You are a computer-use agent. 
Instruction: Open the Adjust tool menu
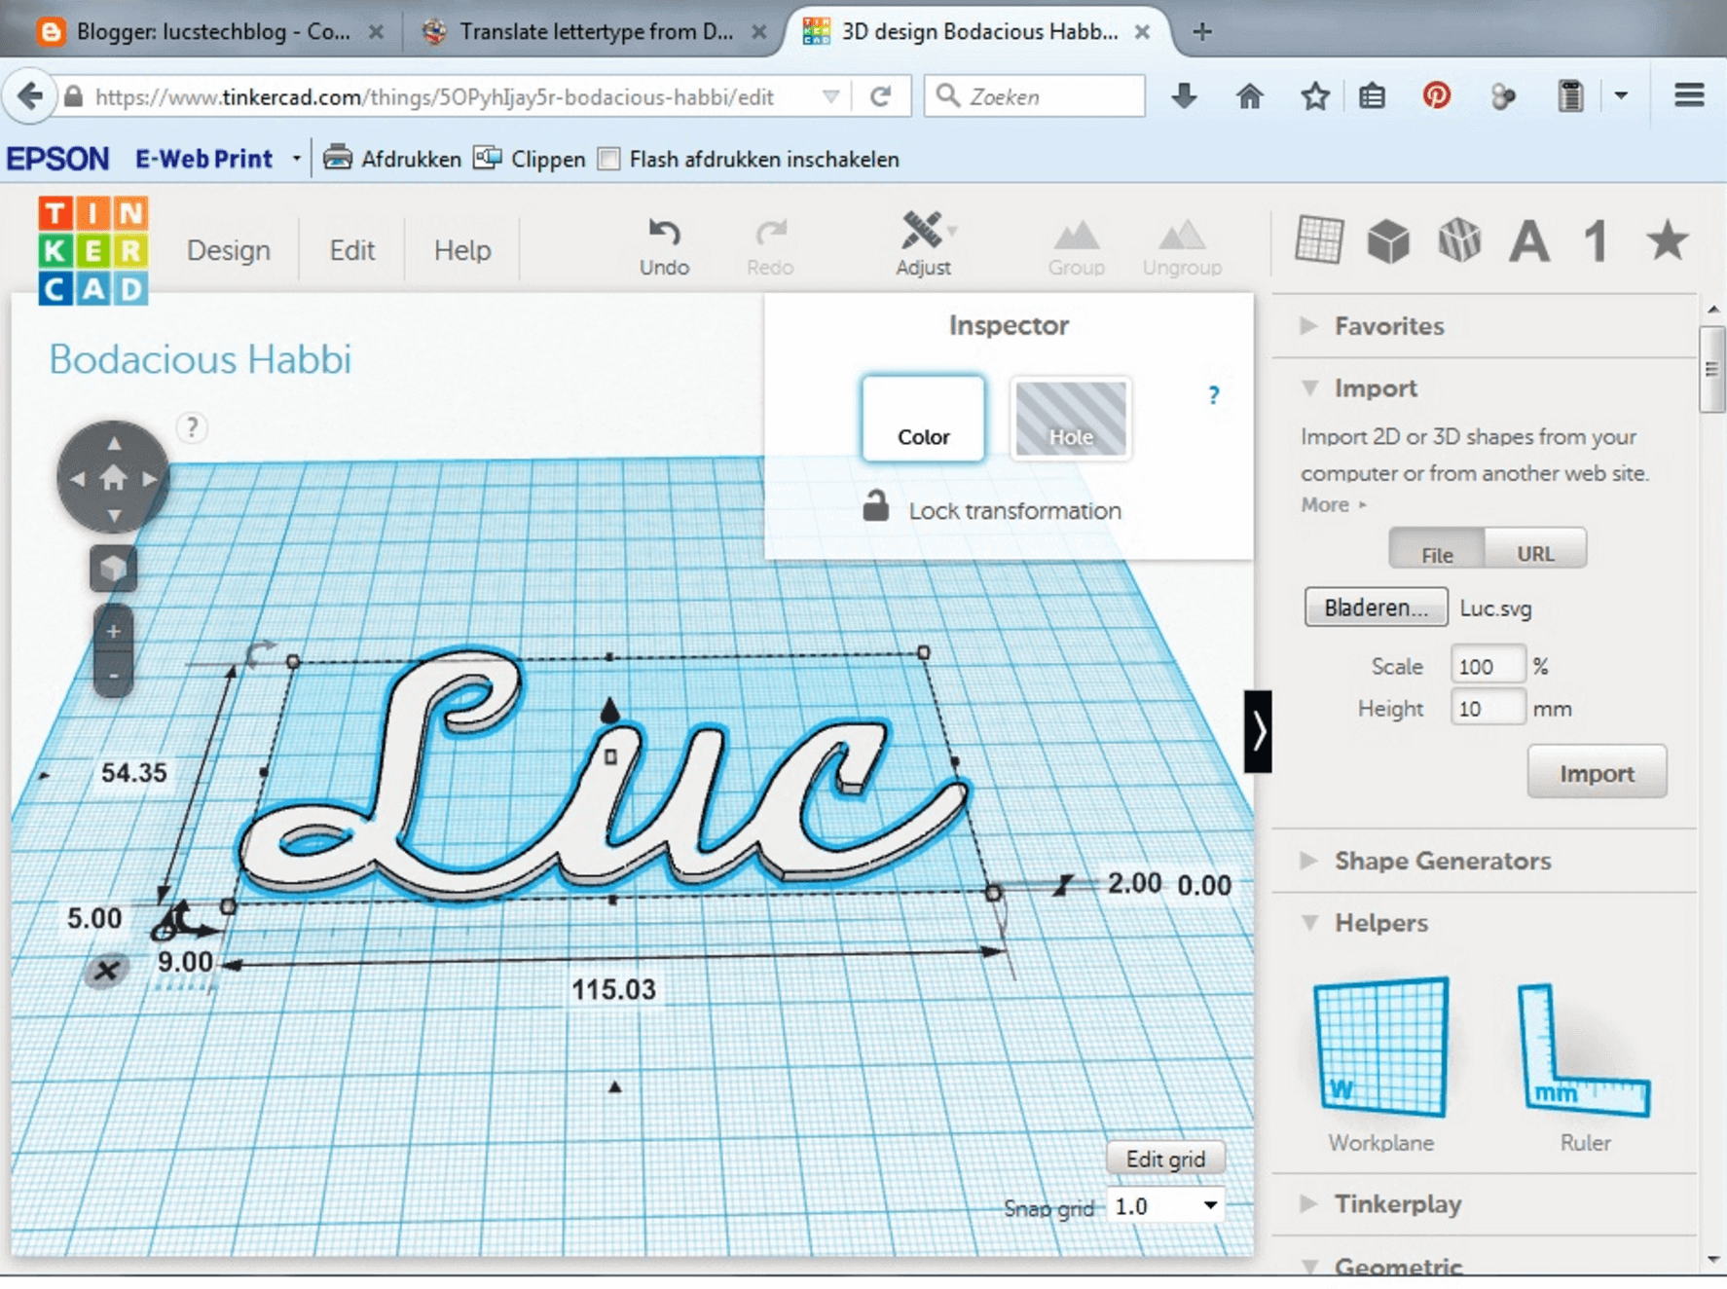pos(923,244)
